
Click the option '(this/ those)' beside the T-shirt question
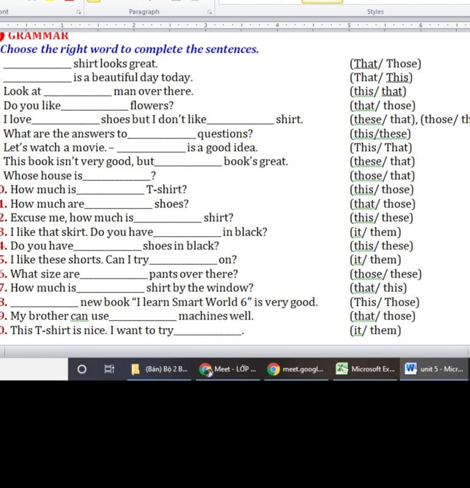382,190
